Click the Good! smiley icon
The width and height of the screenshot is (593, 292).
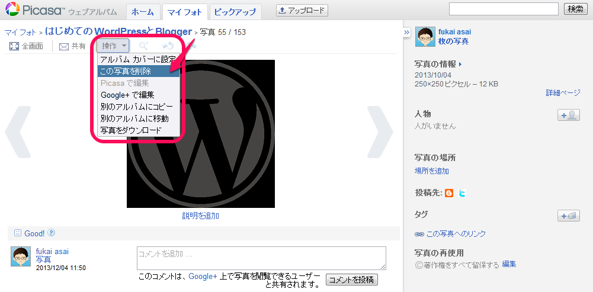(x=17, y=233)
